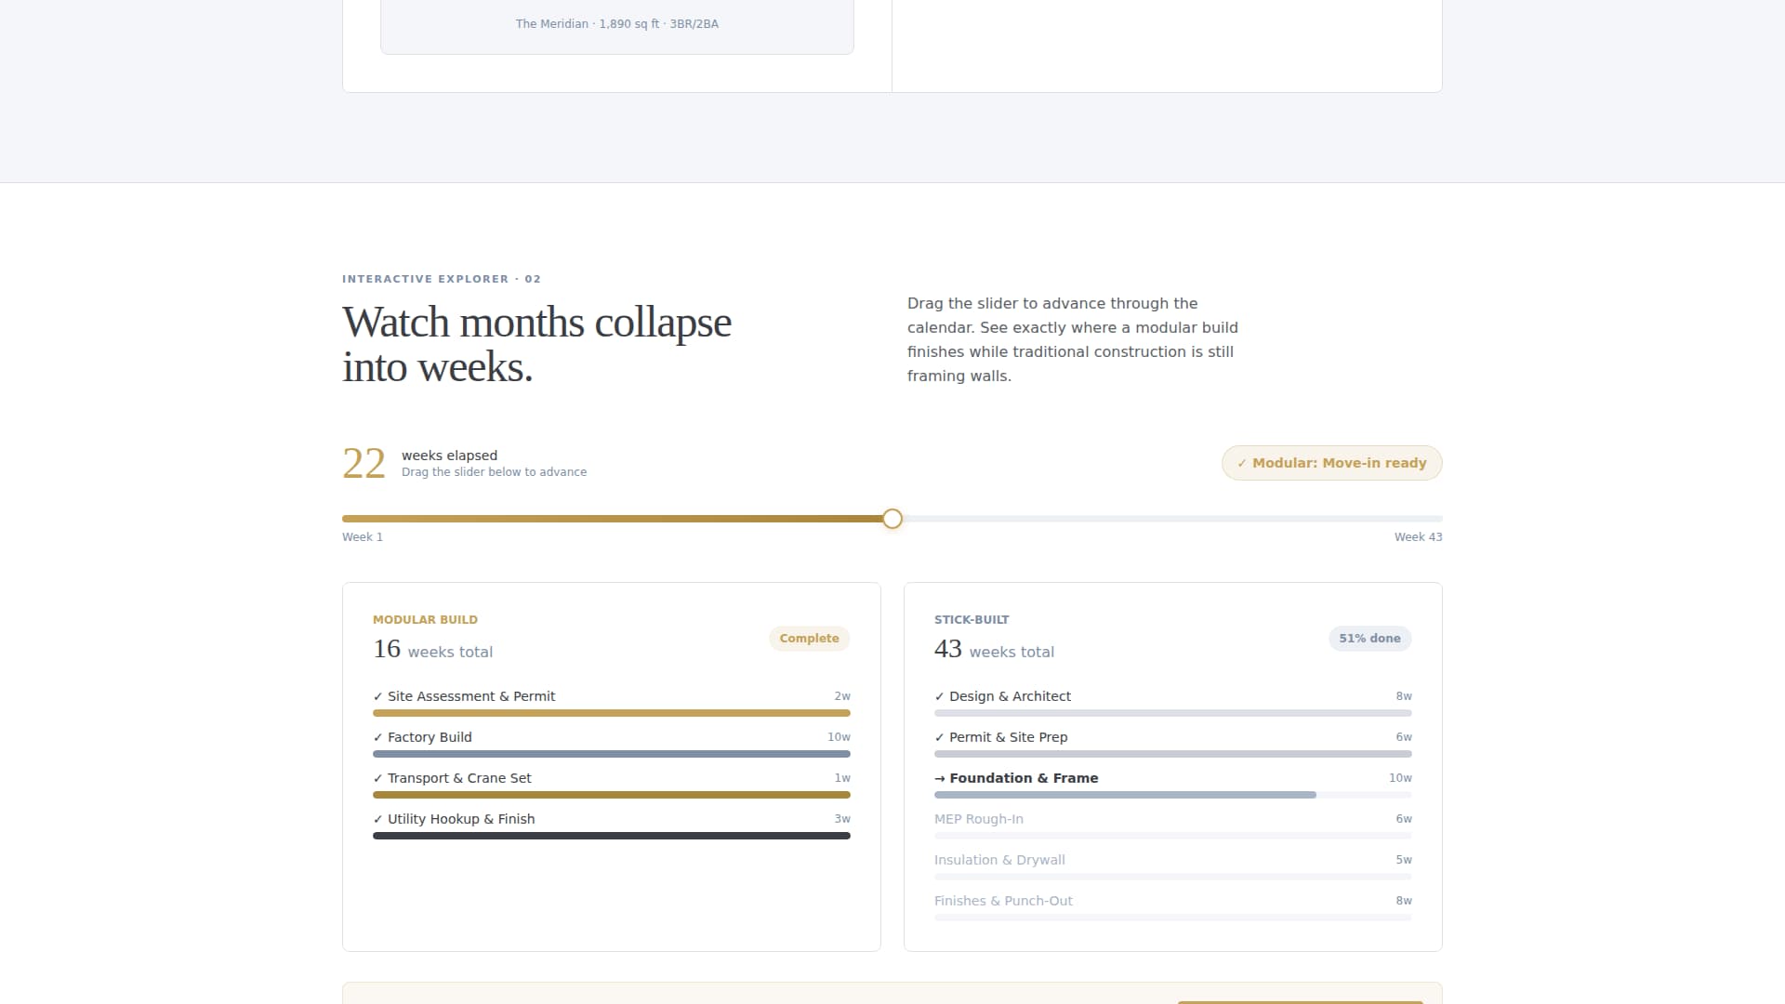Click the checkmark beside Utility Hookup & Finish
This screenshot has height=1004, width=1785.
(x=377, y=819)
